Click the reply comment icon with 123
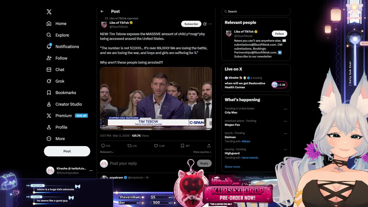Screen dimensions: 368x207 106,146
